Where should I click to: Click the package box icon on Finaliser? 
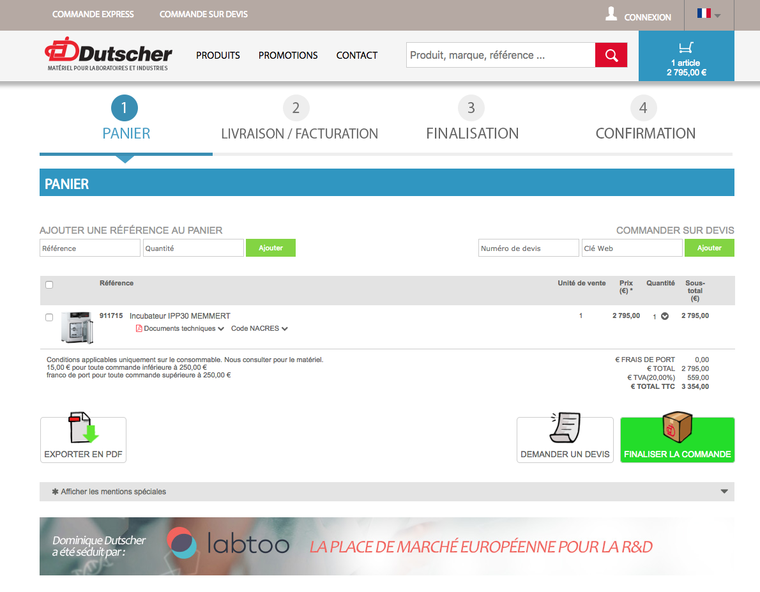[x=677, y=427]
